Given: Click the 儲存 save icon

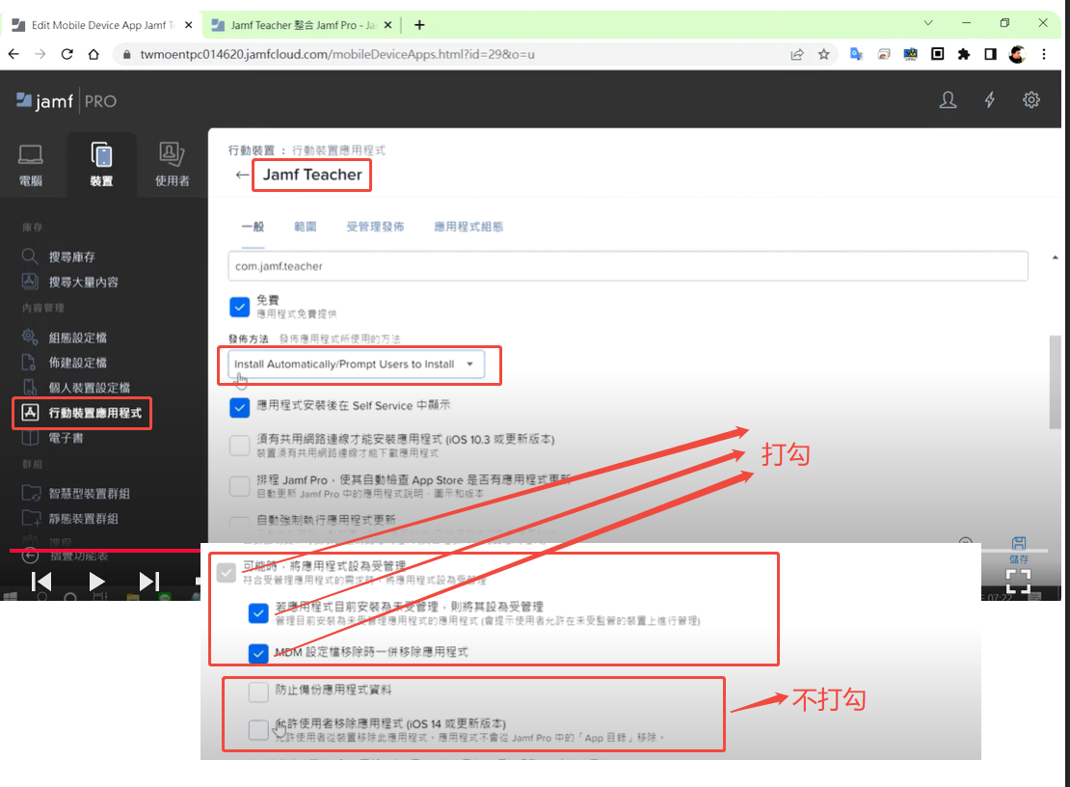Looking at the screenshot, I should pos(1018,550).
